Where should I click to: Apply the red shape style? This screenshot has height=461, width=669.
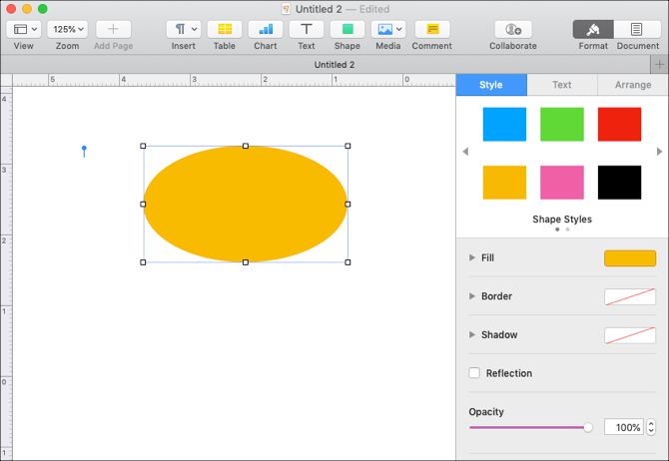point(619,124)
